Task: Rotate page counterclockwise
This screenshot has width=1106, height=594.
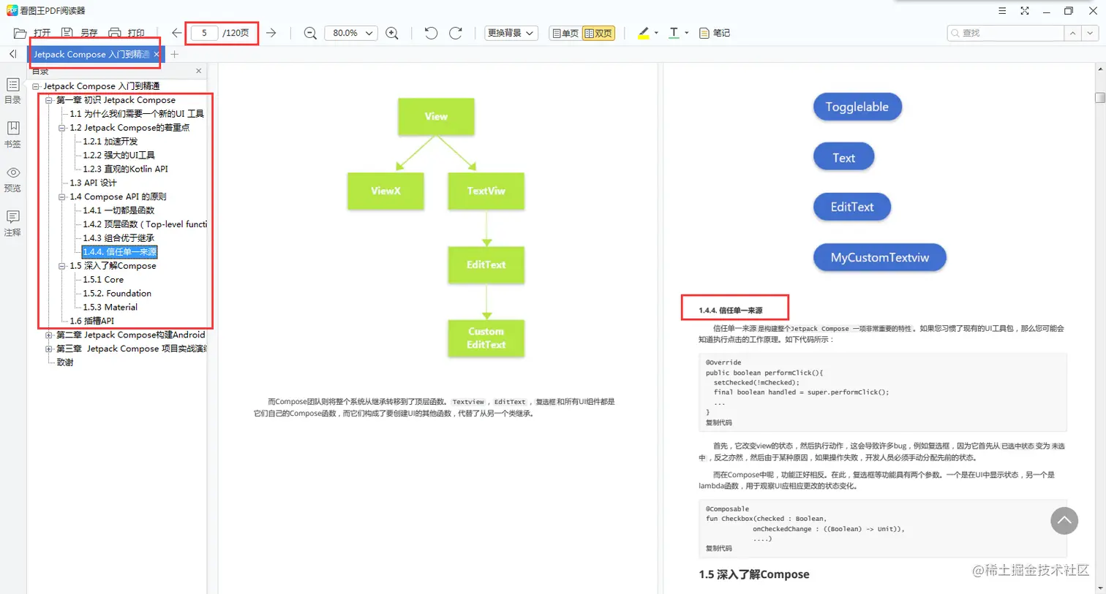Action: [x=431, y=33]
